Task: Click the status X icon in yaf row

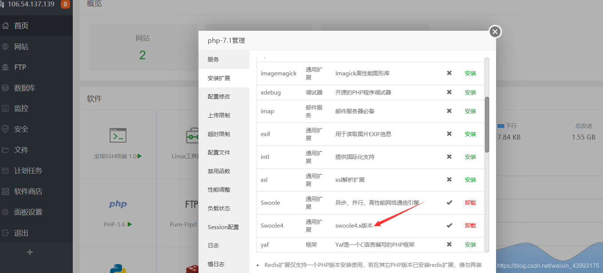Action: [x=449, y=244]
